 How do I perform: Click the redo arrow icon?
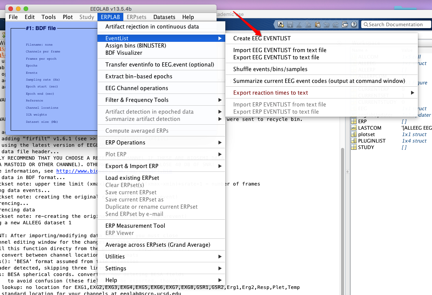click(x=336, y=24)
